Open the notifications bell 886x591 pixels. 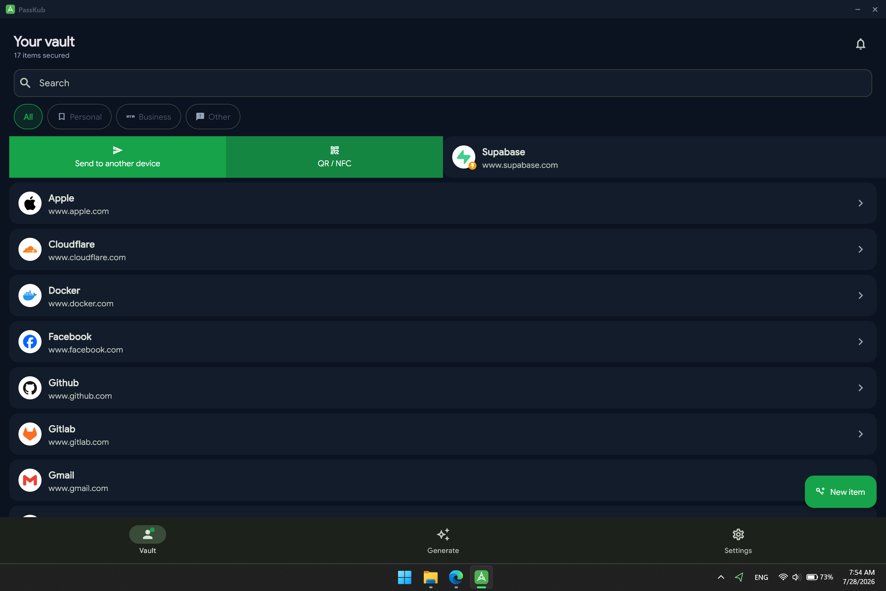coord(861,44)
